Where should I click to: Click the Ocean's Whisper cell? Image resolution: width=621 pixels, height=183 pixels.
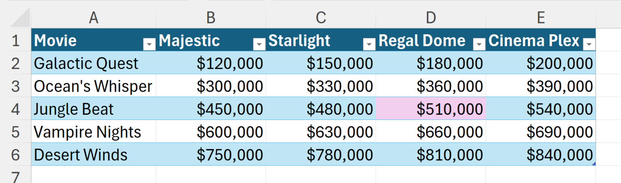click(93, 86)
